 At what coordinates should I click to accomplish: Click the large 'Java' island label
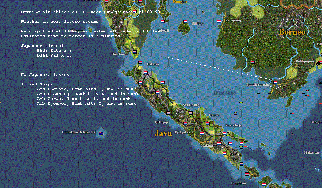(x=163, y=133)
